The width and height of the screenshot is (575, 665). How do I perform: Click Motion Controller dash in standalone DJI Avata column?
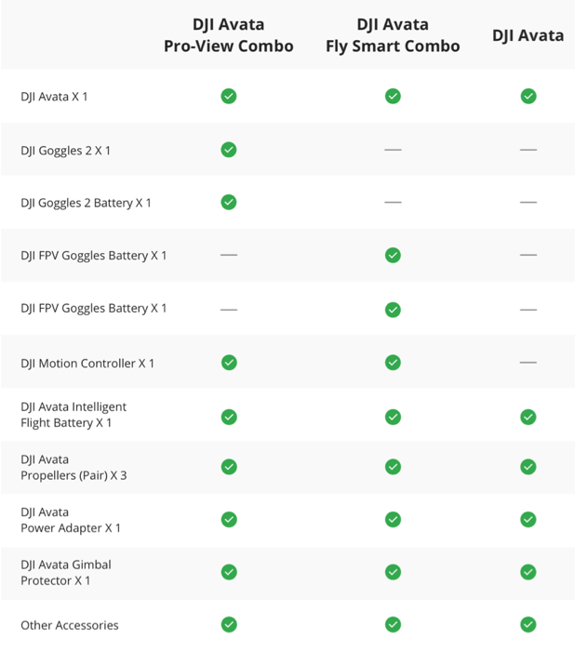[528, 362]
